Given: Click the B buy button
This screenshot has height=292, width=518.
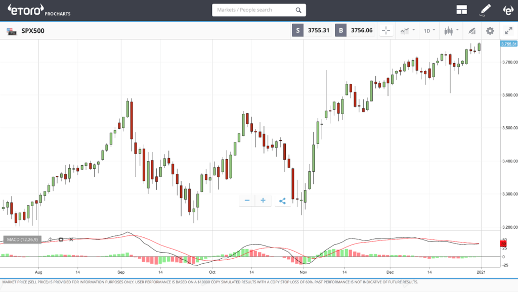Looking at the screenshot, I should click(x=341, y=31).
